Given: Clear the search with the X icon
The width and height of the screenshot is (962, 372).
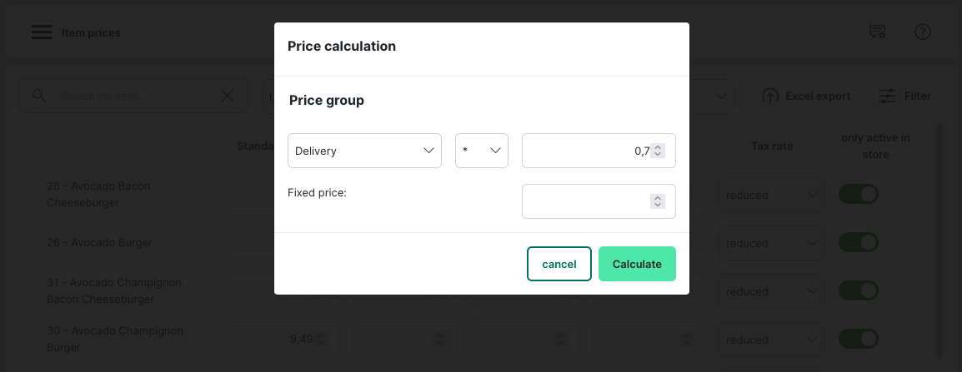Looking at the screenshot, I should click(227, 96).
